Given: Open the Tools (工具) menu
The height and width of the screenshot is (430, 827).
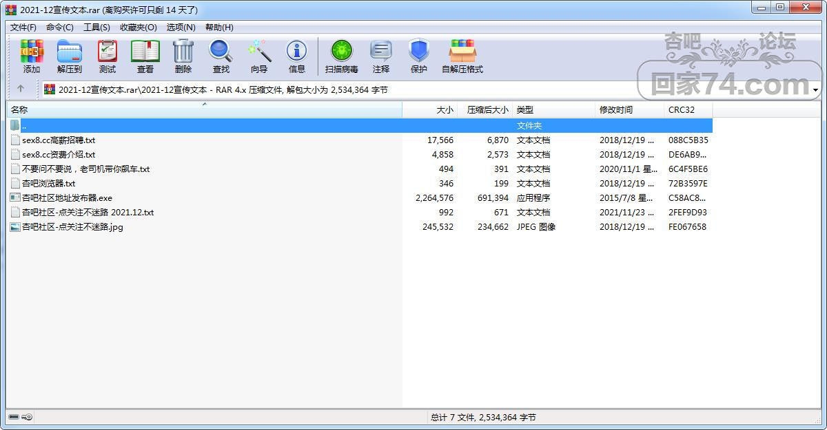Looking at the screenshot, I should [x=96, y=27].
